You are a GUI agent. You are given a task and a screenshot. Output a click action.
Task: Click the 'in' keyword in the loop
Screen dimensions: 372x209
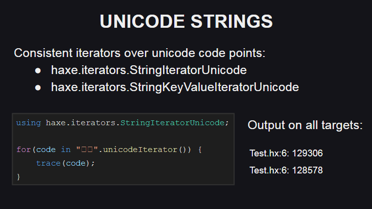[65, 150]
